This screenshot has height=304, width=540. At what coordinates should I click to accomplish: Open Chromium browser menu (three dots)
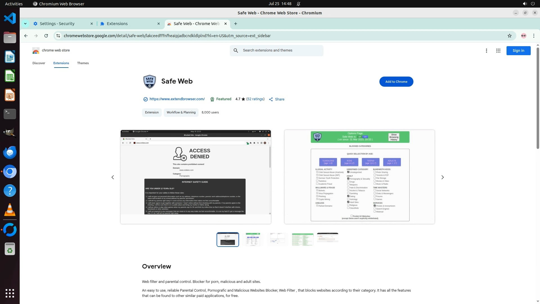(534, 36)
